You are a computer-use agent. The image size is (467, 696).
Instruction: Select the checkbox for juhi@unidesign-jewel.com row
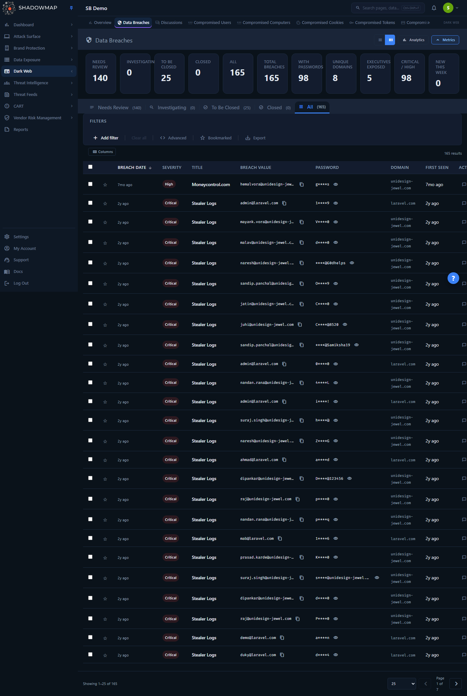[90, 324]
